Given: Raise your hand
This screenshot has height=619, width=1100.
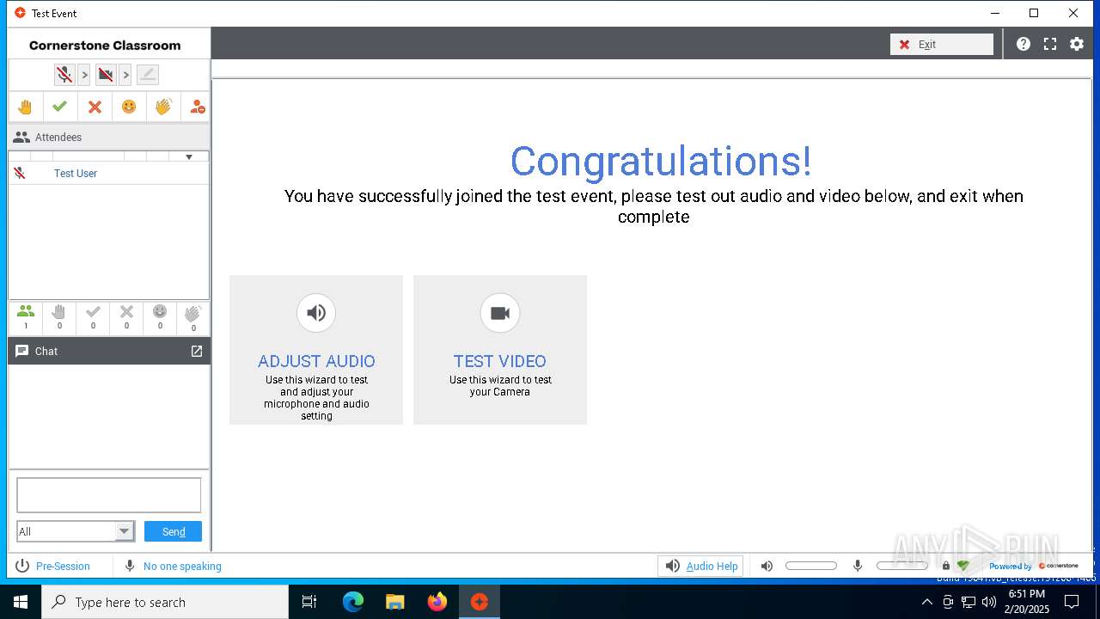Looking at the screenshot, I should (25, 107).
